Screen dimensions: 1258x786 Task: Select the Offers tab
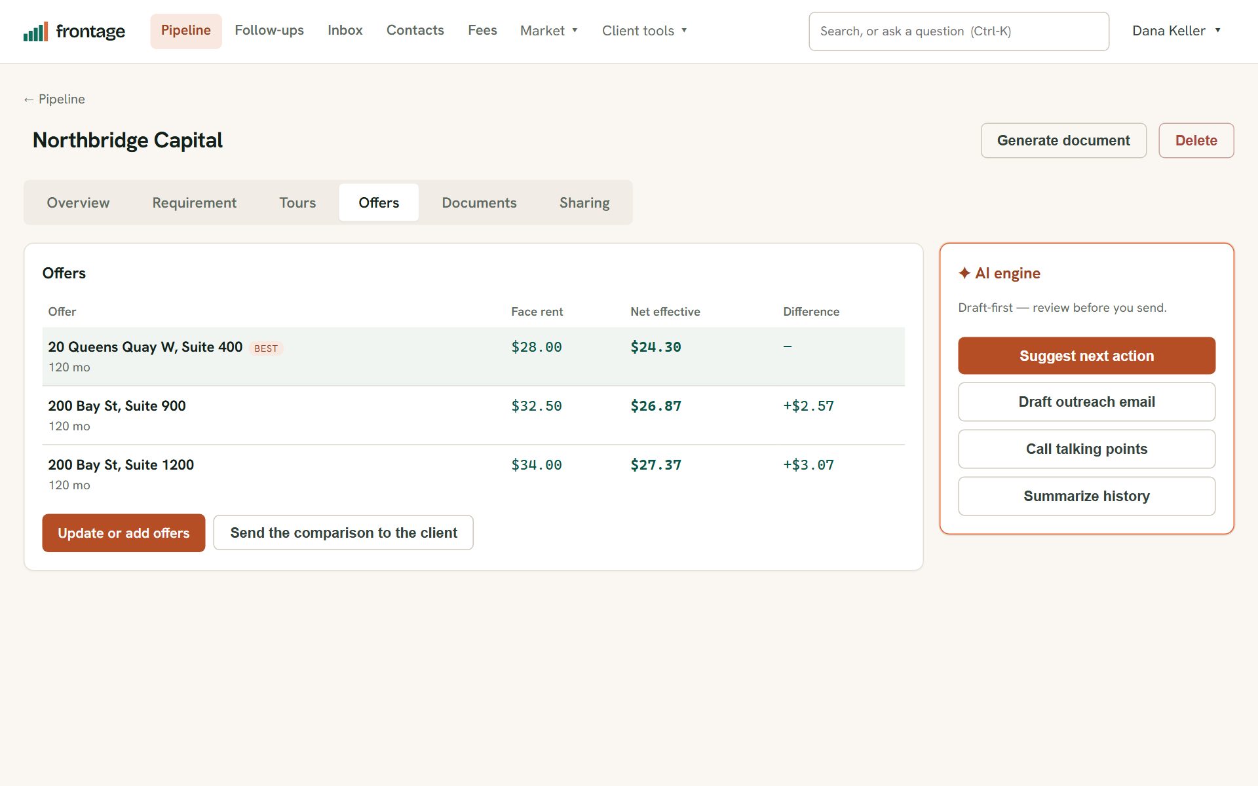click(x=379, y=202)
